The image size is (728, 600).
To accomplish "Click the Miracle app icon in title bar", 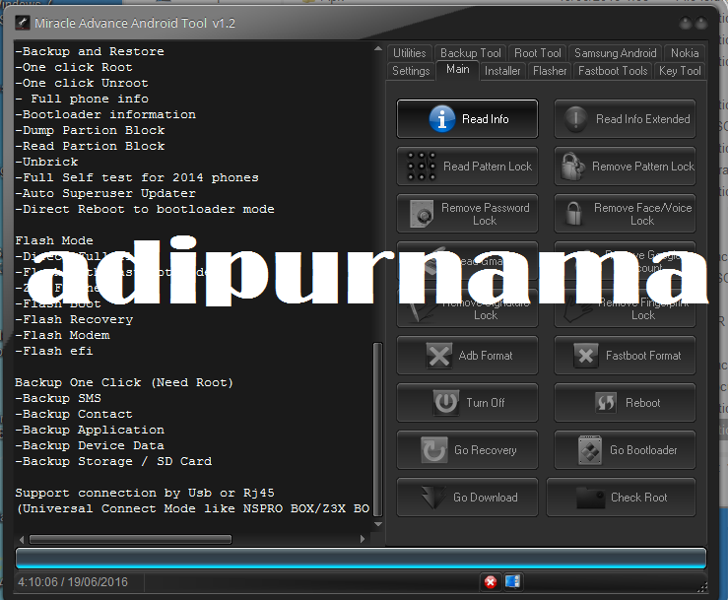I will 23,23.
